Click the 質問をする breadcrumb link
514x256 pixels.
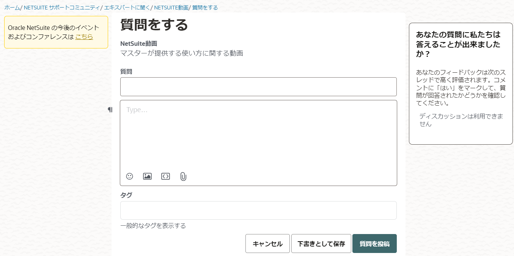pyautogui.click(x=205, y=7)
